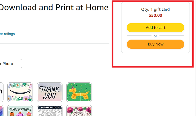The height and width of the screenshot is (116, 196).
Task: Pick the Happy Mother's Day floral design
Action: click(x=79, y=111)
